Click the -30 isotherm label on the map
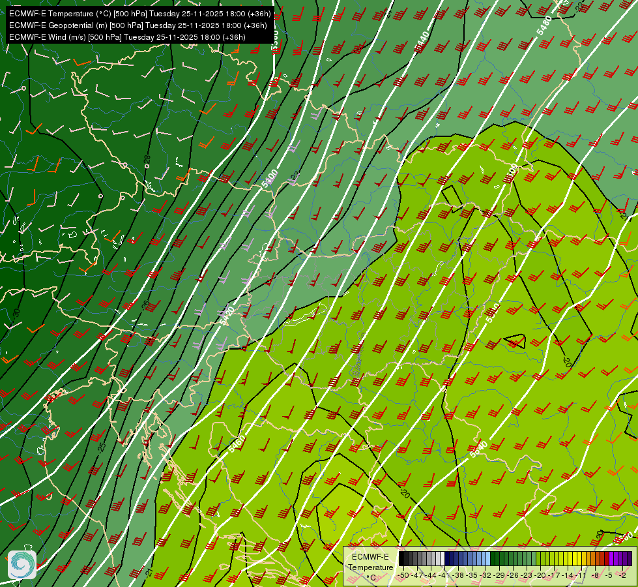This screenshot has height=587, width=638. coord(16,313)
